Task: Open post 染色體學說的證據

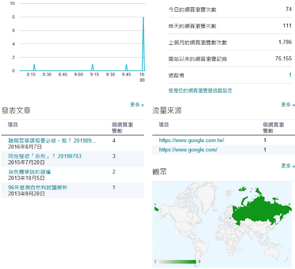Action: [29, 172]
